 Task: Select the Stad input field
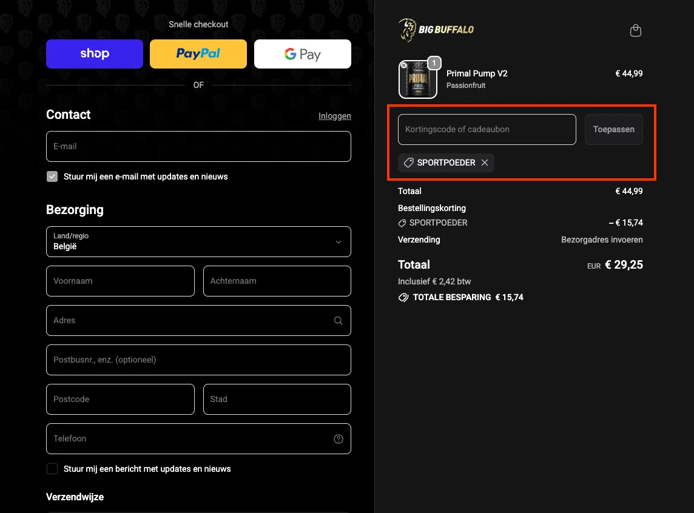[277, 399]
